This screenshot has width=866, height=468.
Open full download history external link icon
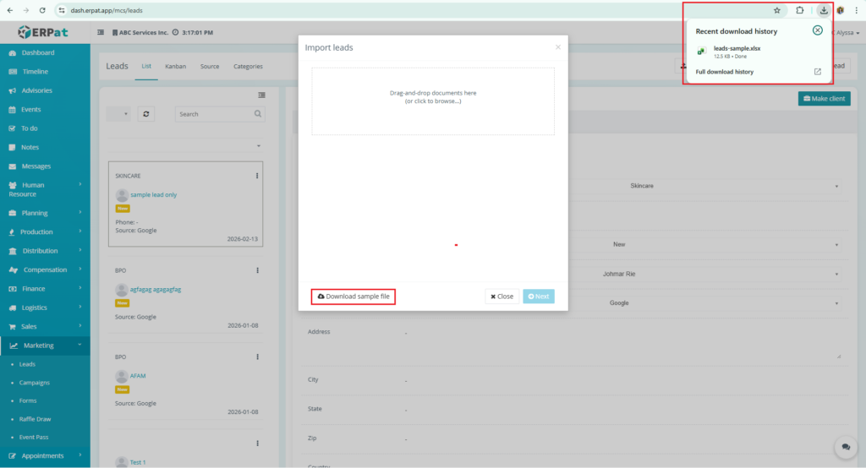tap(817, 72)
